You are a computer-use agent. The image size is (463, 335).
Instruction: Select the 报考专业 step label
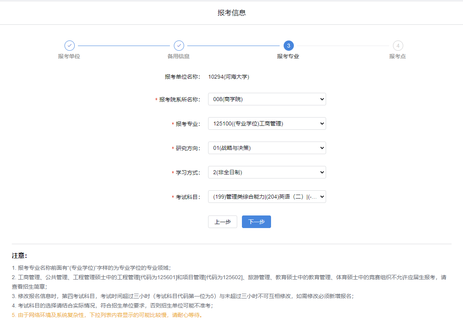point(288,56)
